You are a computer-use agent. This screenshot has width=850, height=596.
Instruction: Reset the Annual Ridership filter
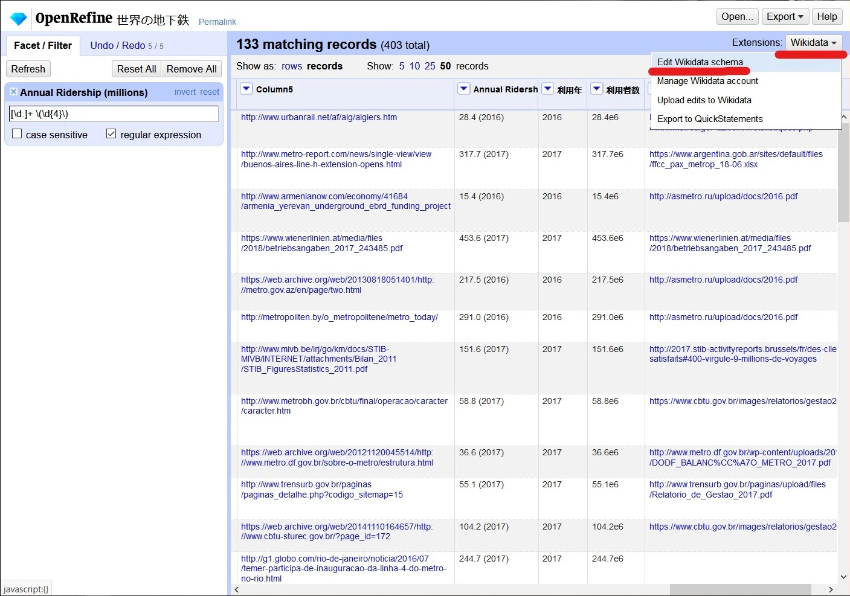tap(210, 92)
